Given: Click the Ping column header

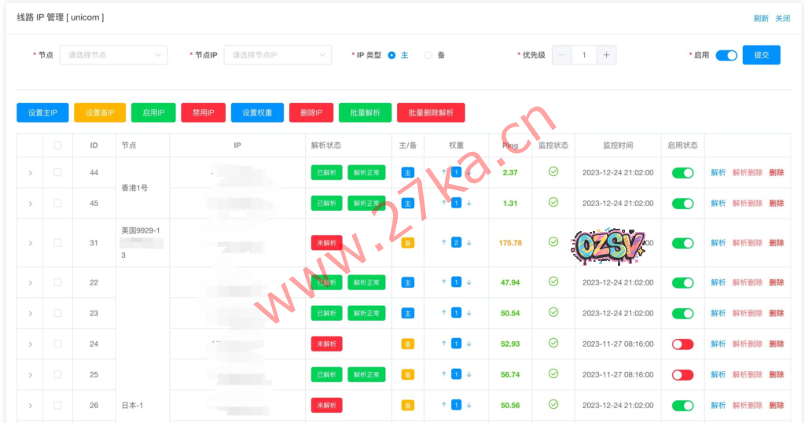Looking at the screenshot, I should (x=509, y=145).
